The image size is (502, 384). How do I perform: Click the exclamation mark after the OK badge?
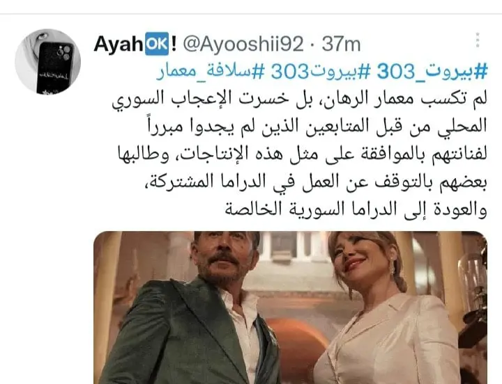(174, 44)
